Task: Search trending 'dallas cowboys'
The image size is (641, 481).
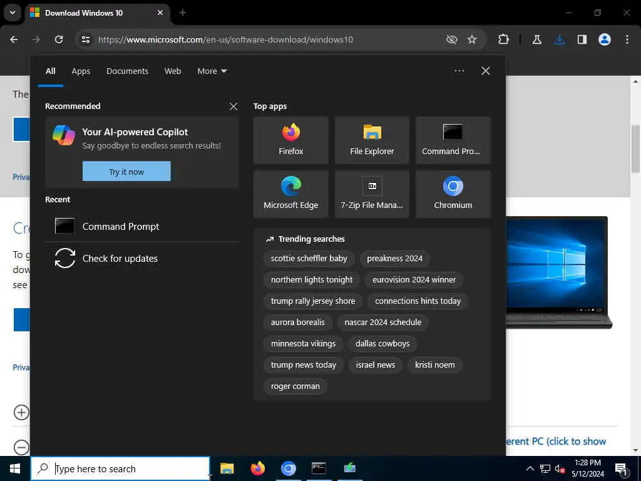Action: [382, 344]
